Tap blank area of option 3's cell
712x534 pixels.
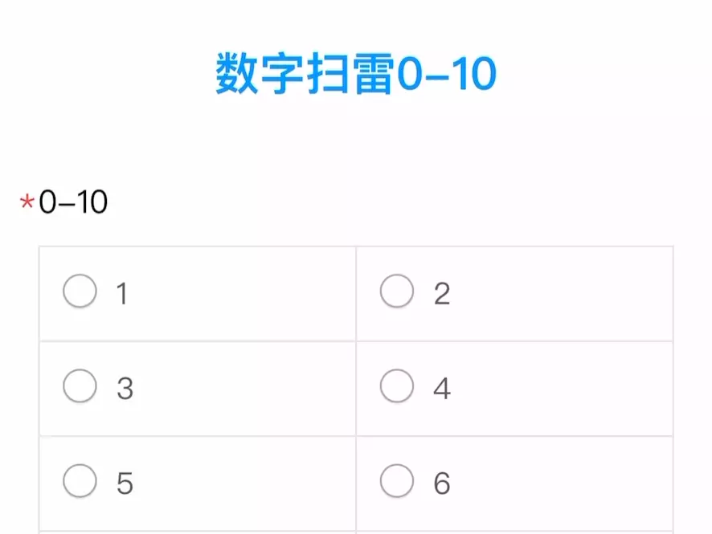point(241,389)
